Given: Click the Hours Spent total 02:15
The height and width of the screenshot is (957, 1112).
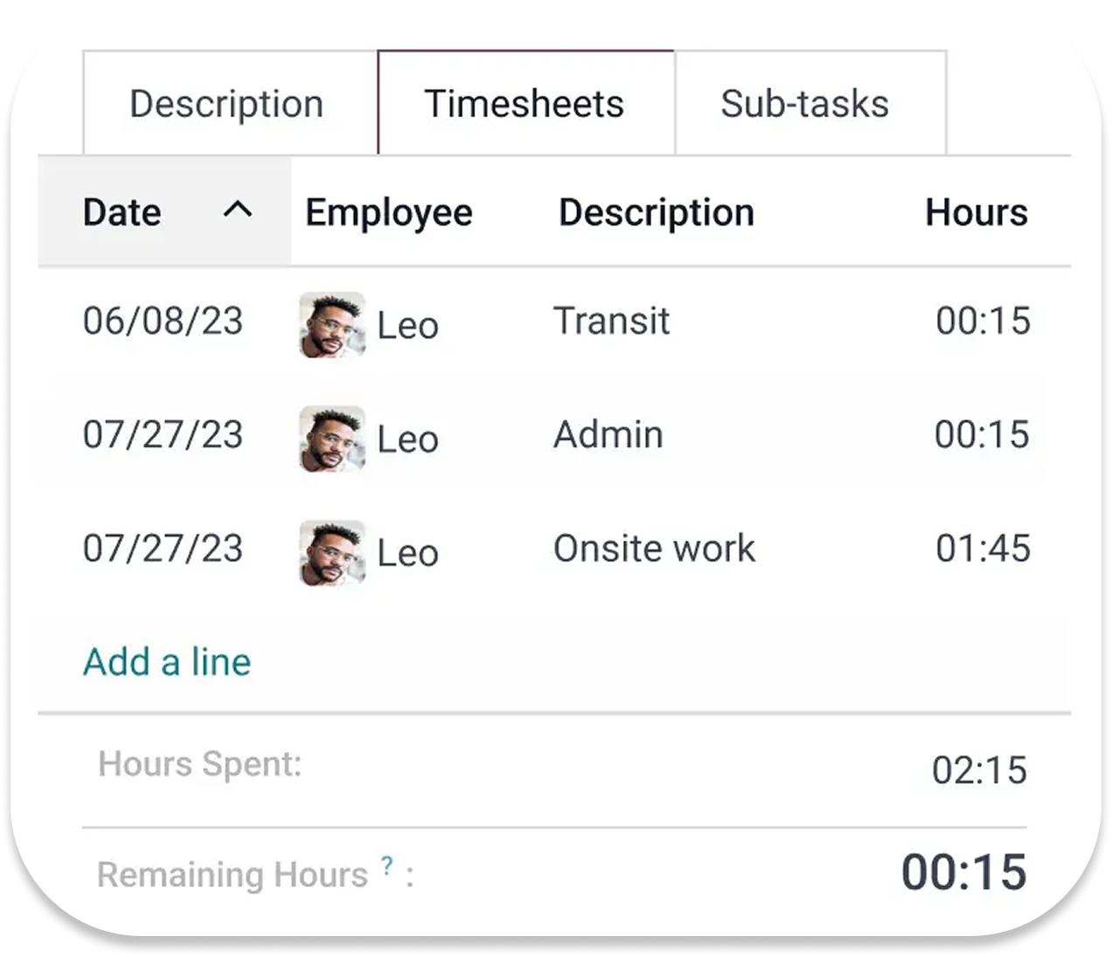Looking at the screenshot, I should pyautogui.click(x=980, y=770).
